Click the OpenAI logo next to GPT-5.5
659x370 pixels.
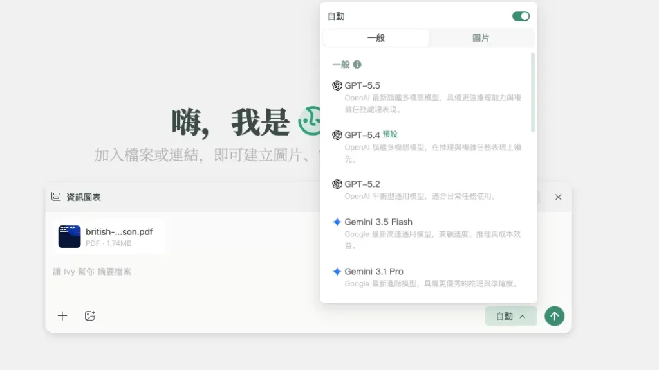pyautogui.click(x=337, y=85)
